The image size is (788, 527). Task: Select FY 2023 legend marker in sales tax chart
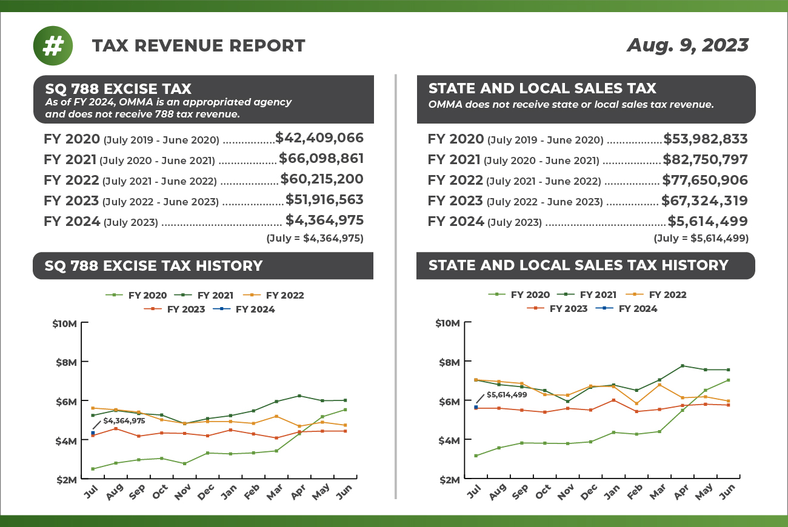tap(535, 308)
